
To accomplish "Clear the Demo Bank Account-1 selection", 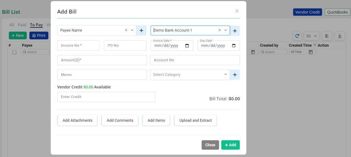I will point(220,30).
